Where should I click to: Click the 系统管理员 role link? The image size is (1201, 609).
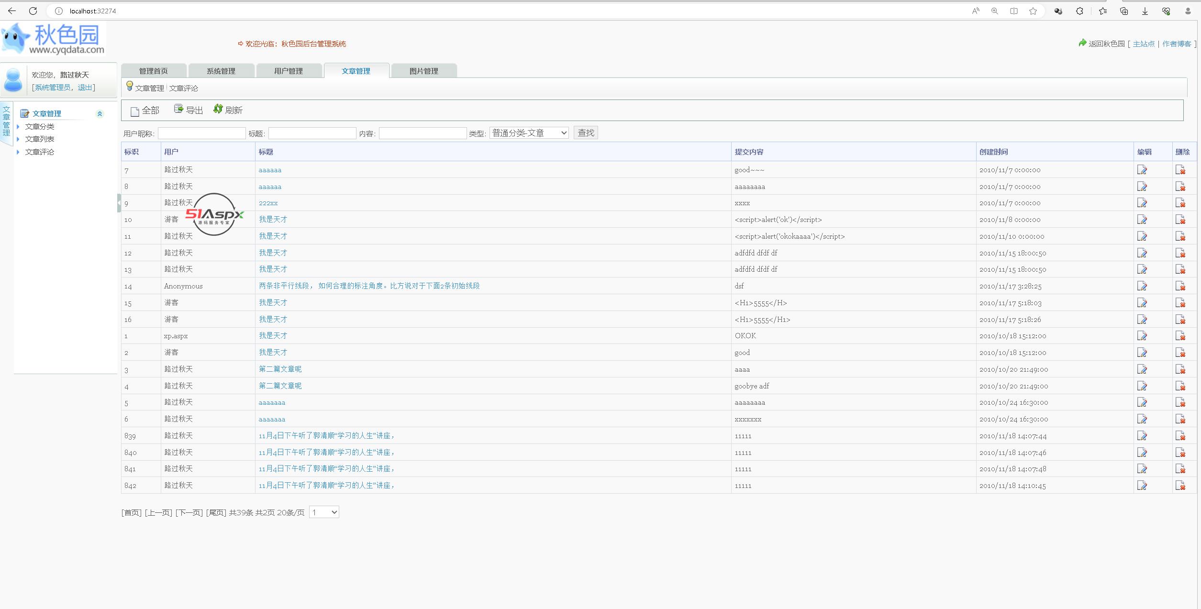pos(53,88)
